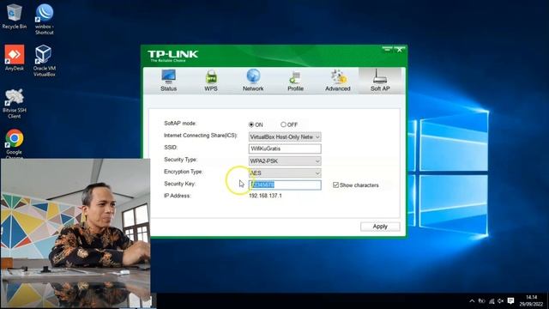This screenshot has width=549, height=309.
Task: Launch Google Chrome from the desktop
Action: 14,143
